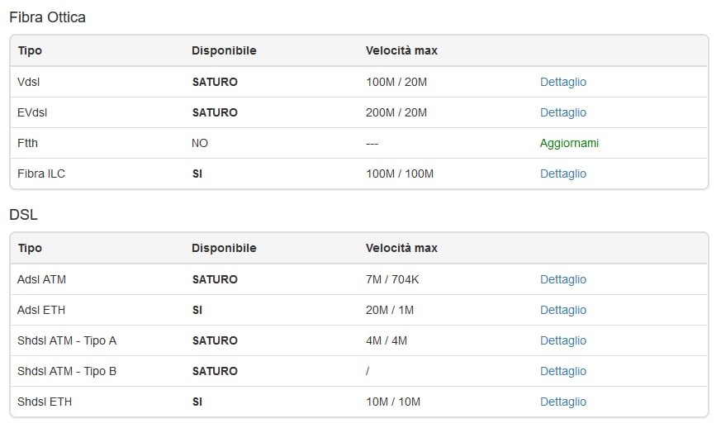721x428 pixels.
Task: Open Dettaglio for Shdsl ATM Tipo A
Action: [x=562, y=340]
